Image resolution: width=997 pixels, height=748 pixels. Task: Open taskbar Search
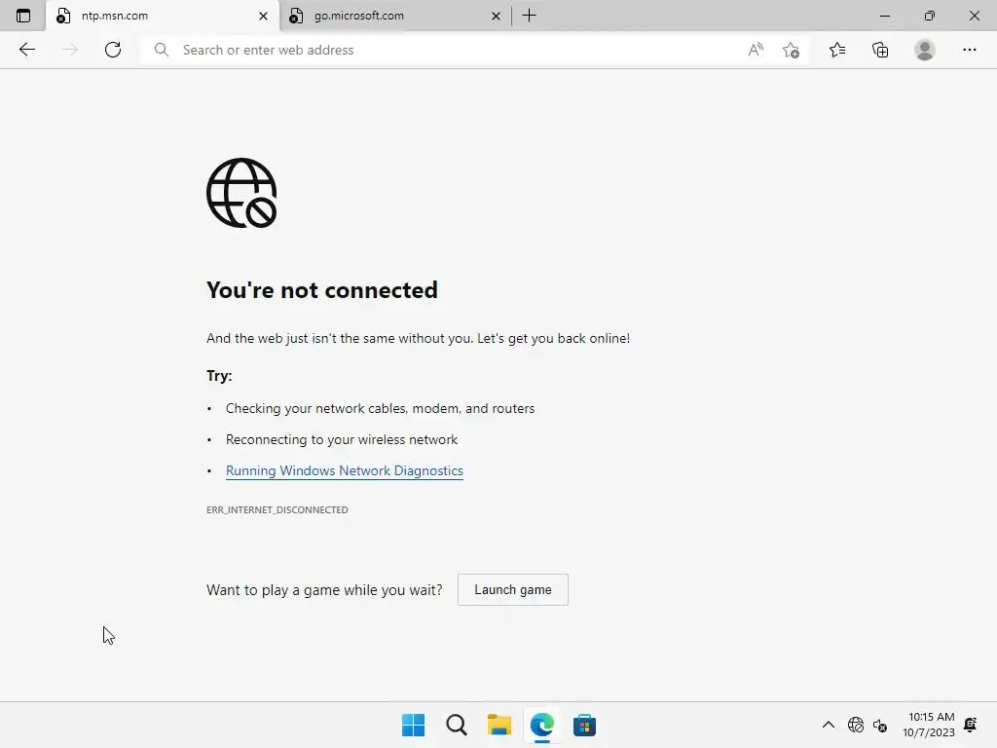[x=457, y=725]
